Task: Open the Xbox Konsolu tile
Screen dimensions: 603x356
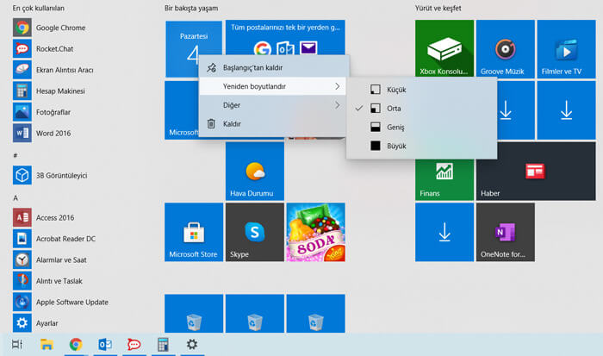Action: tap(444, 49)
